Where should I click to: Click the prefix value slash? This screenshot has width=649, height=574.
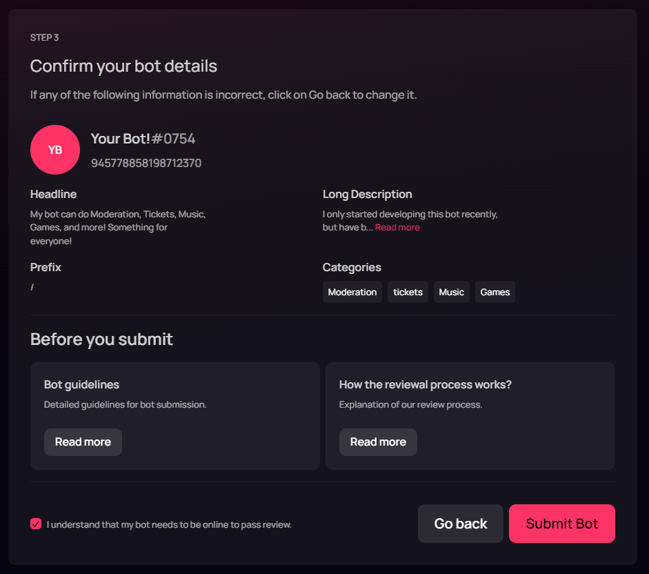point(32,287)
